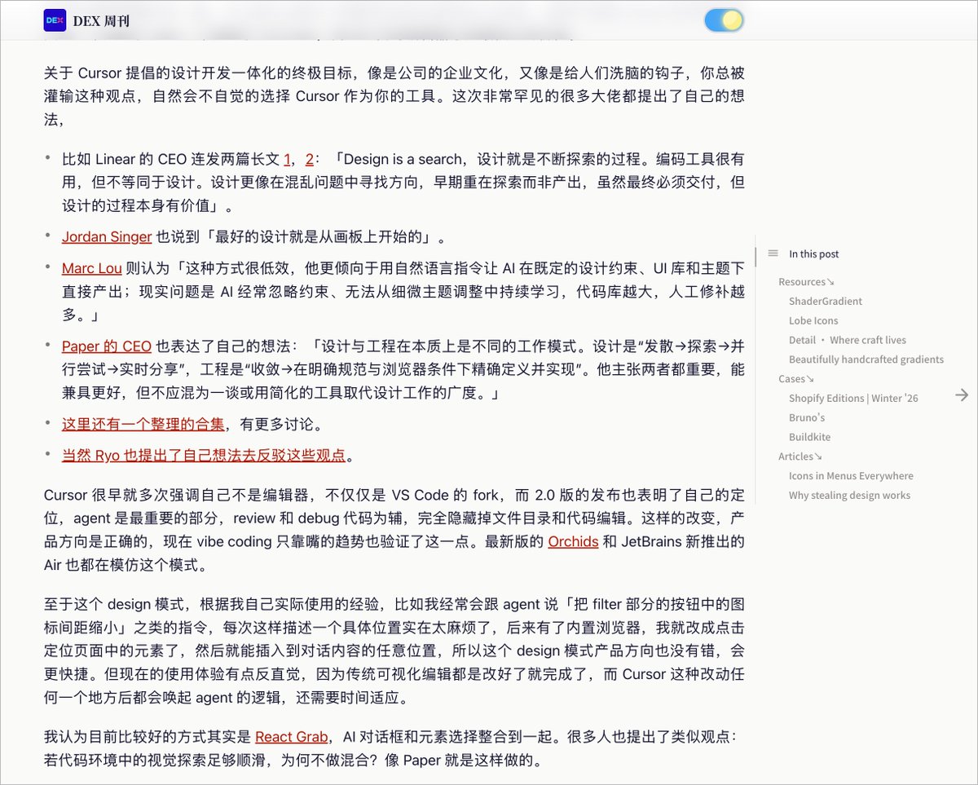Screen dimensions: 978x785
Task: Click the right arrow next-post icon
Action: click(x=962, y=395)
